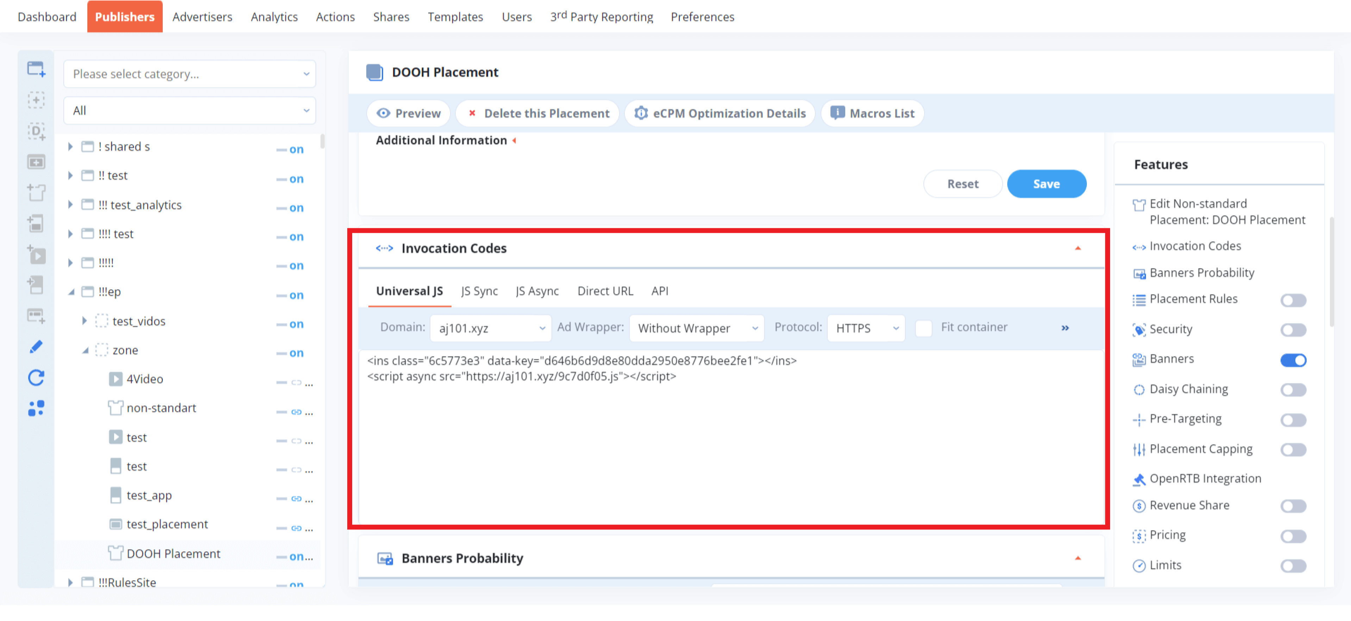Click the link icon next to test_app
The height and width of the screenshot is (621, 1351).
tap(296, 498)
